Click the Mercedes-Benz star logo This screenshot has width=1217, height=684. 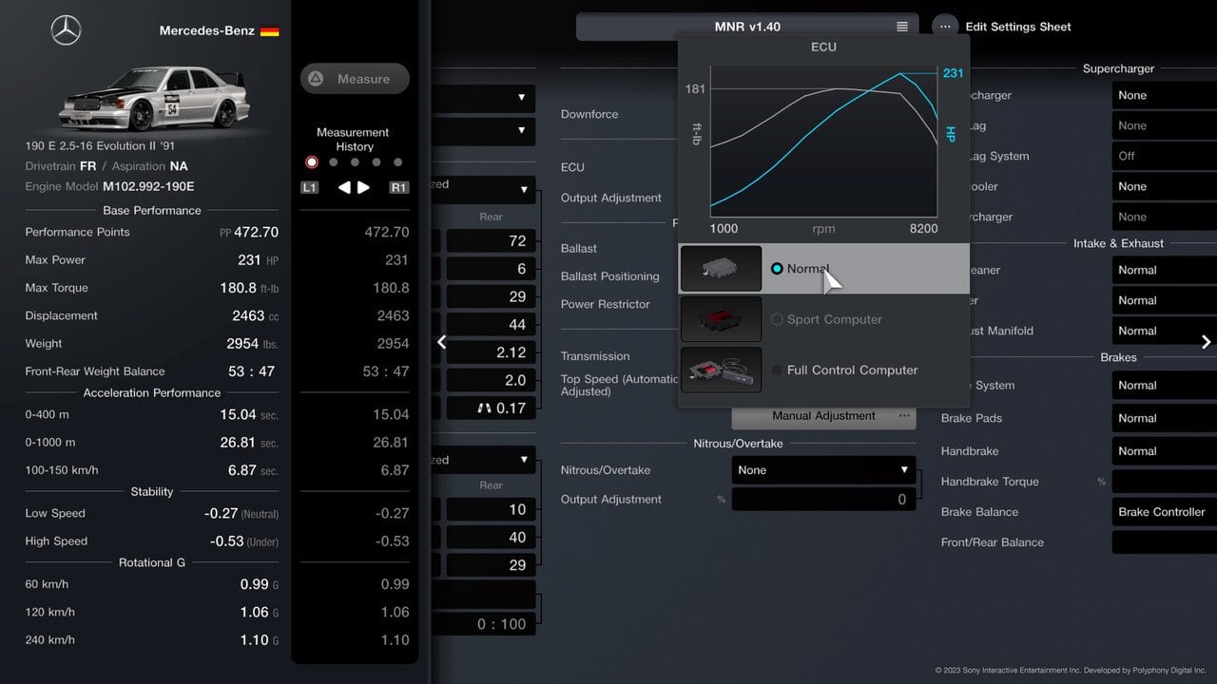click(x=66, y=30)
